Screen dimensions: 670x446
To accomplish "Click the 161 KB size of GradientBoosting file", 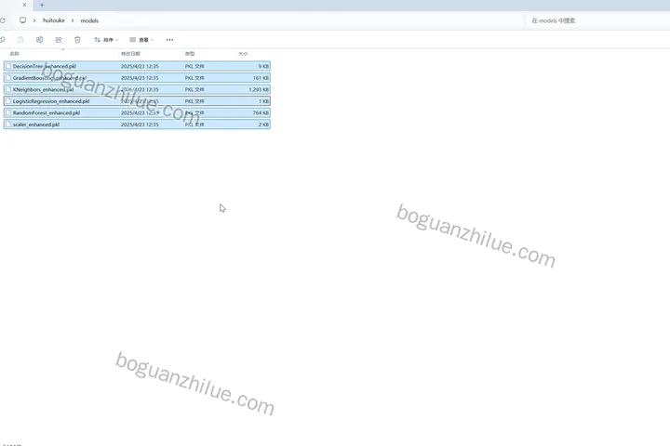I will click(x=261, y=78).
